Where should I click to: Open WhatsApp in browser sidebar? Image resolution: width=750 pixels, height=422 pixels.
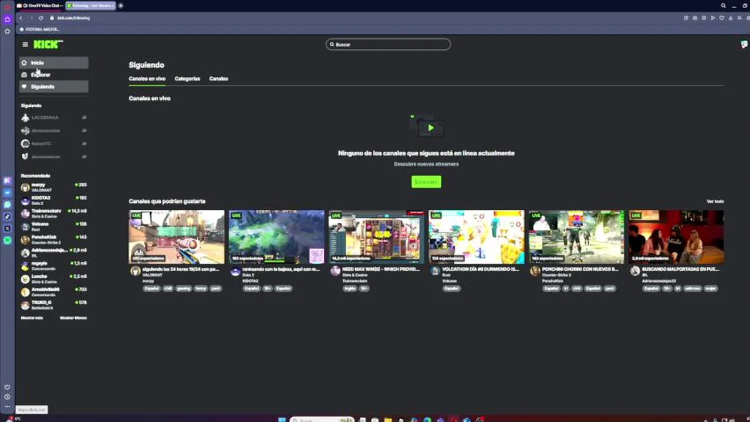[x=8, y=205]
